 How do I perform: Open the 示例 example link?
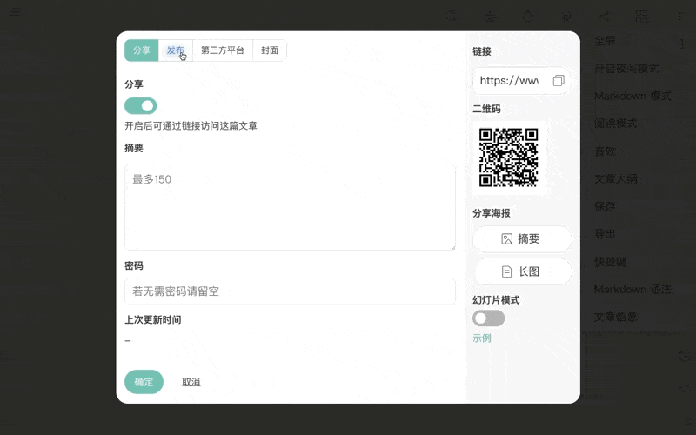pos(482,338)
